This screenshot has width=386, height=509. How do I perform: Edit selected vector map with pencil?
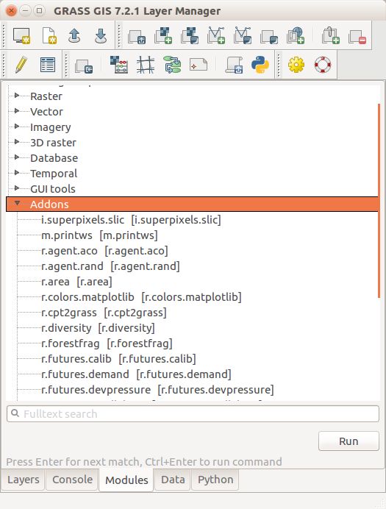click(21, 65)
